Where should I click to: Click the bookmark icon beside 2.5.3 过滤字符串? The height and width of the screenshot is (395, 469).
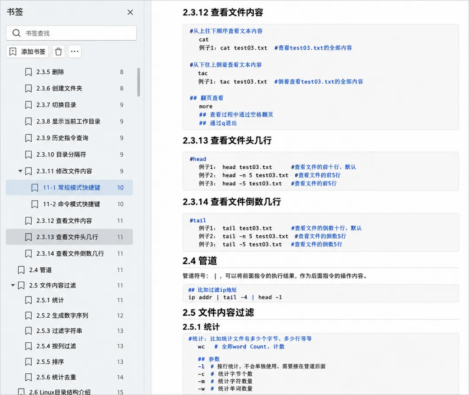click(x=28, y=331)
